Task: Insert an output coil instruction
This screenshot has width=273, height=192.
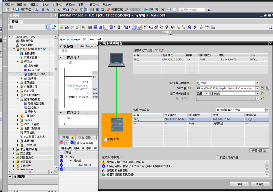Action: tap(77, 40)
